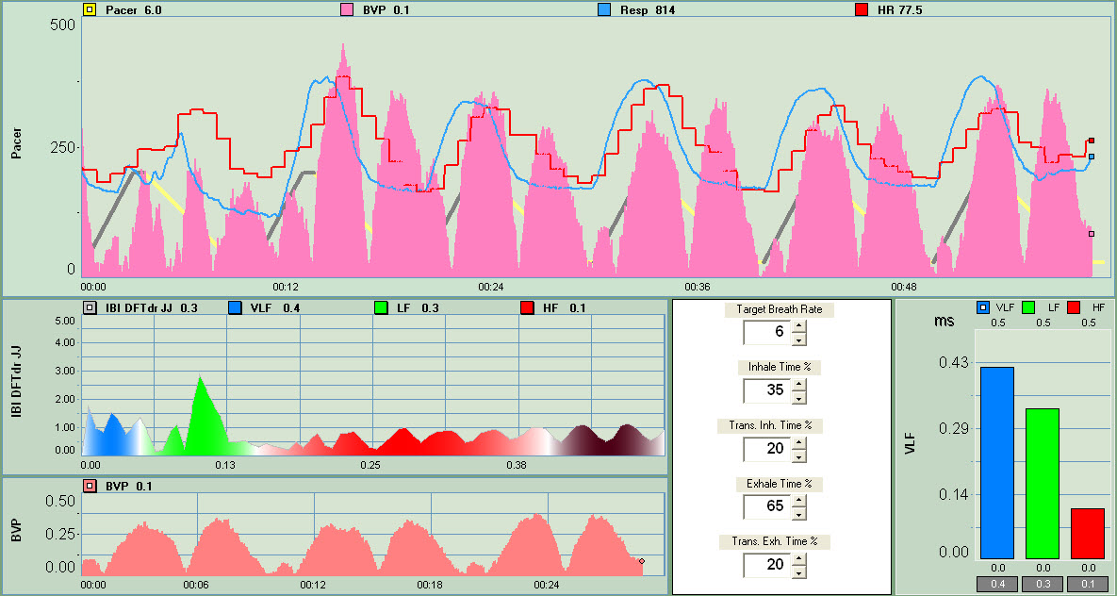Decrease the Target Breath Rate value
This screenshot has height=596, width=1117.
click(798, 339)
